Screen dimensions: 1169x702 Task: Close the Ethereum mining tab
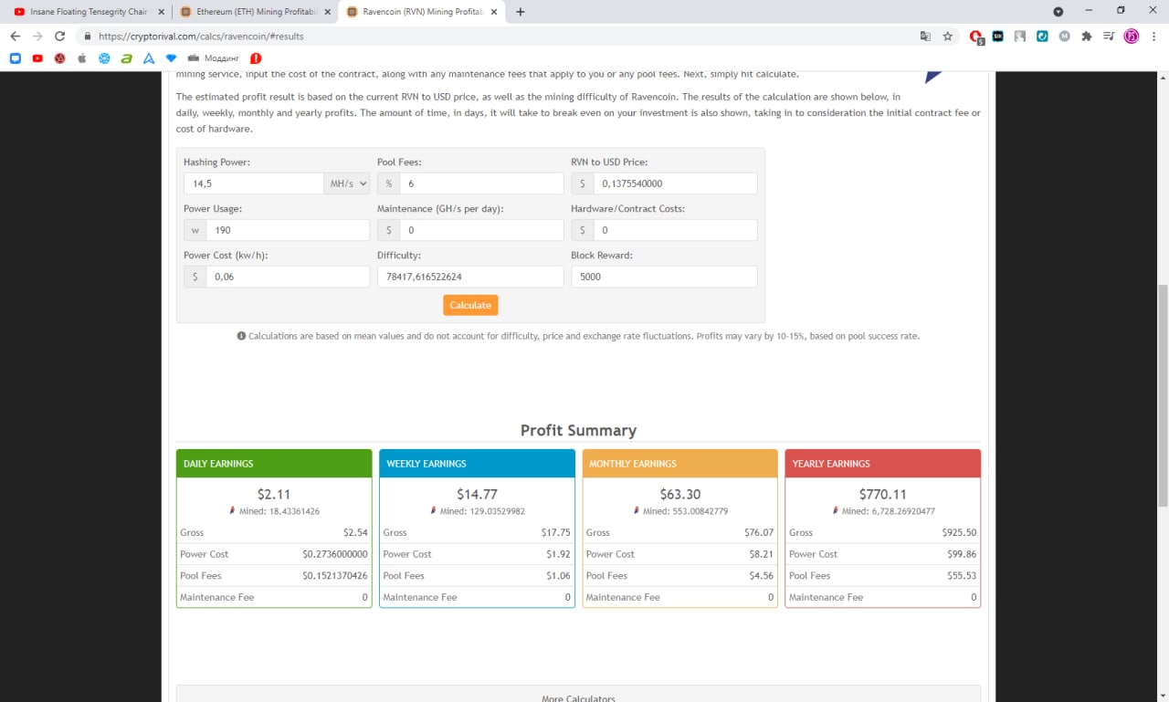point(326,12)
